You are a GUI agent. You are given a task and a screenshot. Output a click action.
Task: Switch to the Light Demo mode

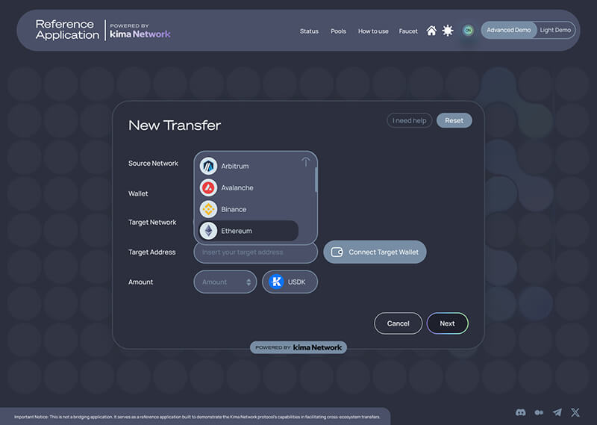(555, 30)
